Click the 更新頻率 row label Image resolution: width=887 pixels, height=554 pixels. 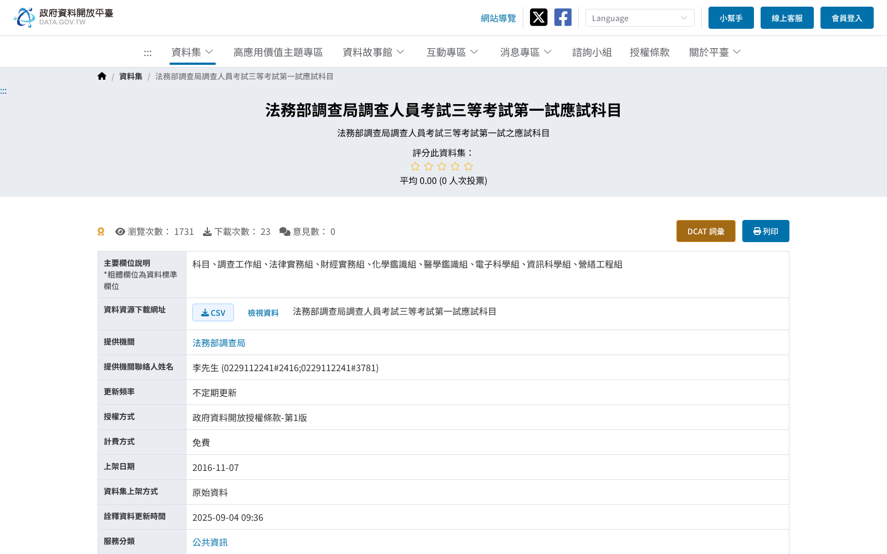[x=119, y=392]
